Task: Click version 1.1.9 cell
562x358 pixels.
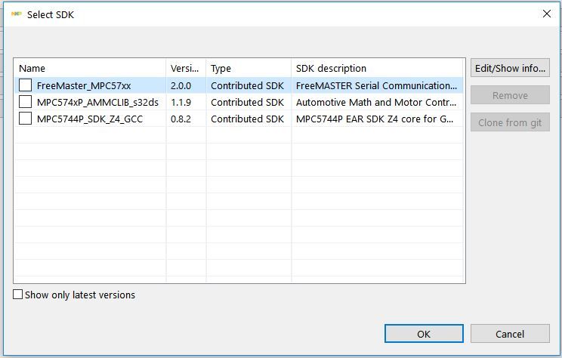Action: (181, 102)
